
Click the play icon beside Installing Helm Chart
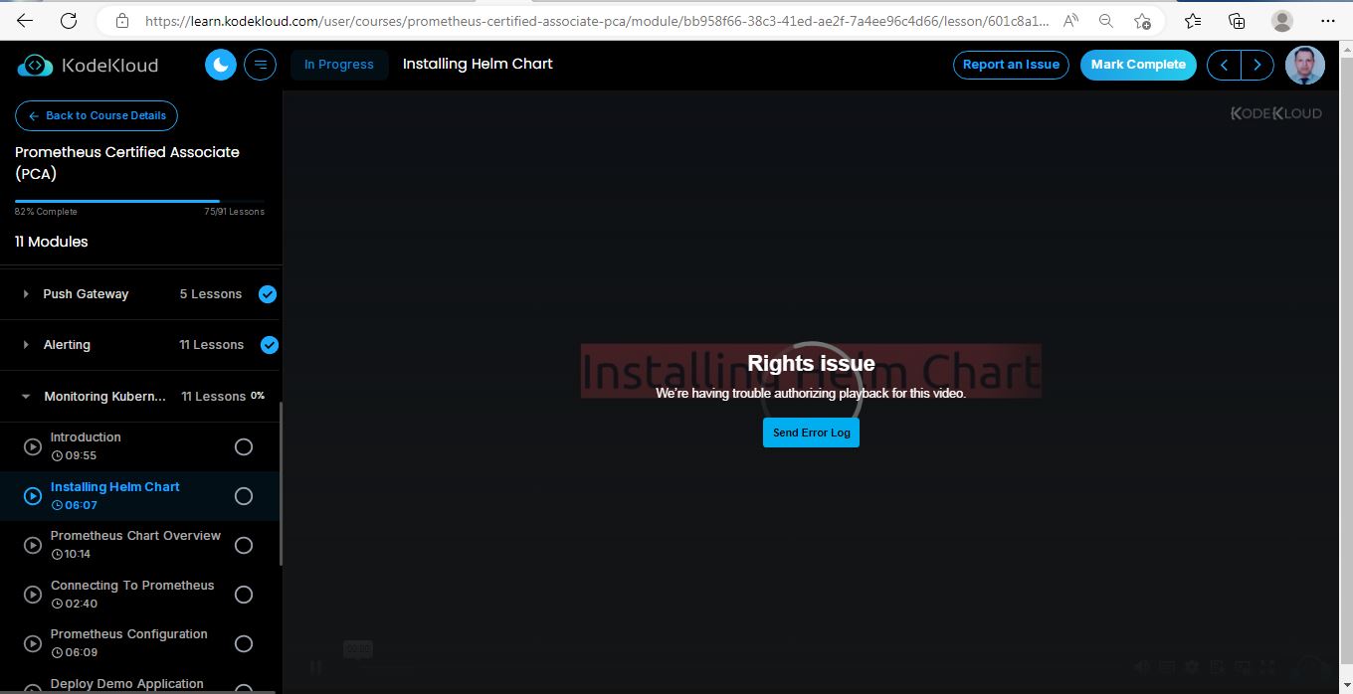[x=32, y=496]
